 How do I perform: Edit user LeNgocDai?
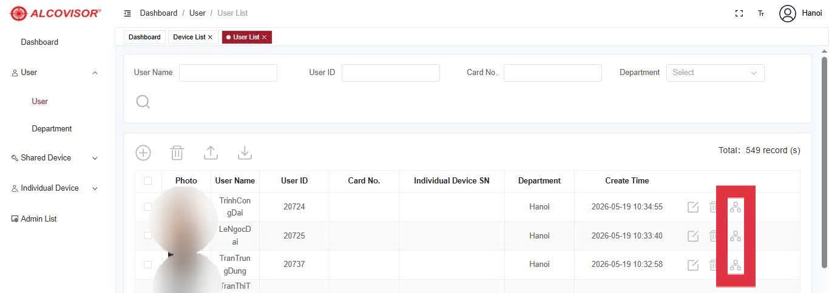pyautogui.click(x=693, y=236)
